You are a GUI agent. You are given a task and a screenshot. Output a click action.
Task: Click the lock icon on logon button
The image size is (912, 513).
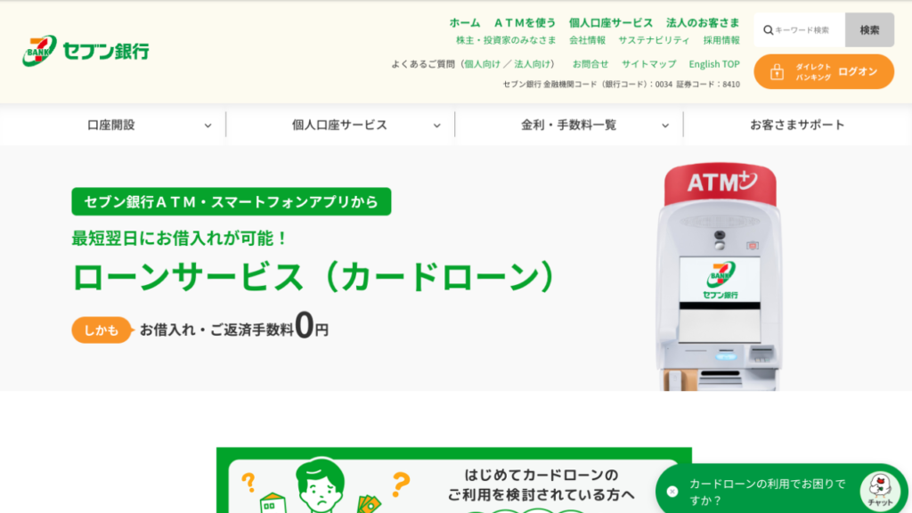click(x=777, y=71)
